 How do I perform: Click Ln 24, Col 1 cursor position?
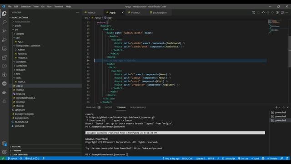pyautogui.click(x=187, y=159)
